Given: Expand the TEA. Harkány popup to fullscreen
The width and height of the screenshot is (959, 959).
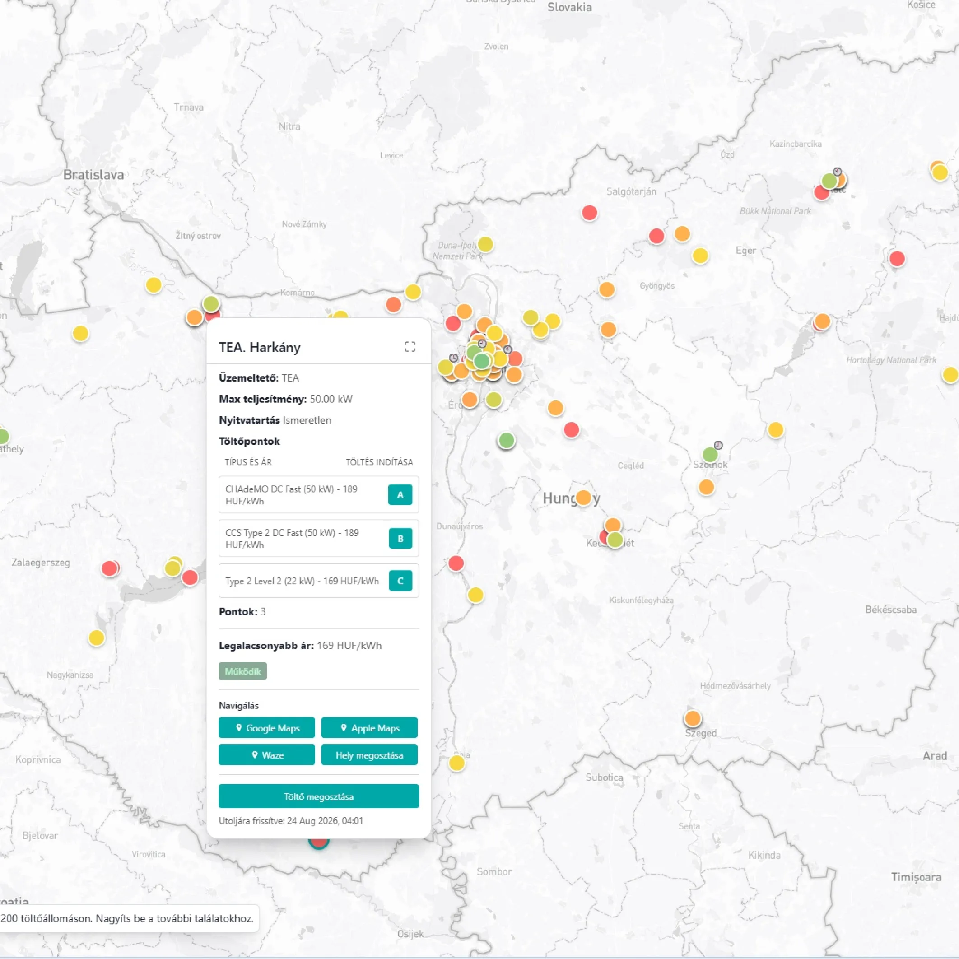Looking at the screenshot, I should pos(410,347).
